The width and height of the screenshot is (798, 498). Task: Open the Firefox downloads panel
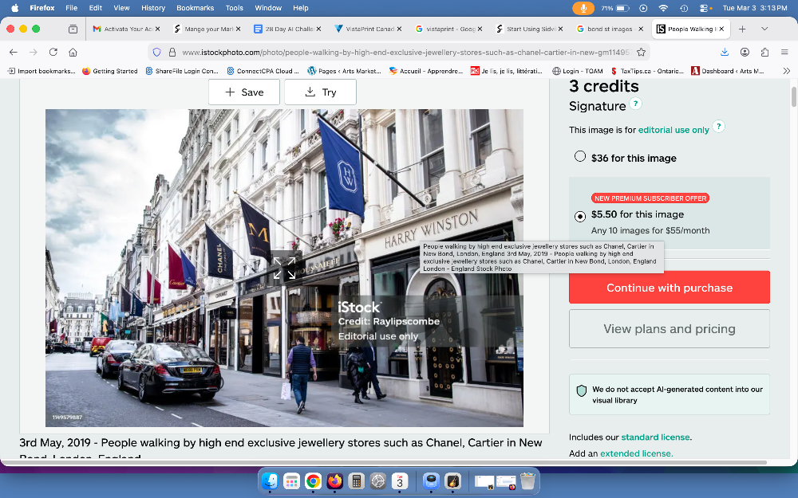(x=725, y=52)
